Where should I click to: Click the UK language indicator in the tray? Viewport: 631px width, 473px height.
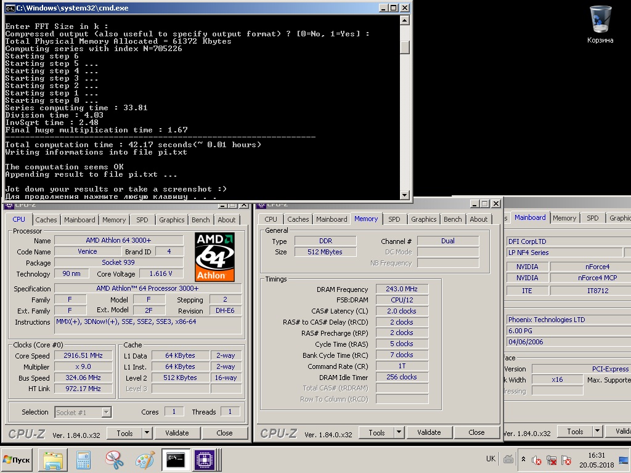pyautogui.click(x=491, y=459)
